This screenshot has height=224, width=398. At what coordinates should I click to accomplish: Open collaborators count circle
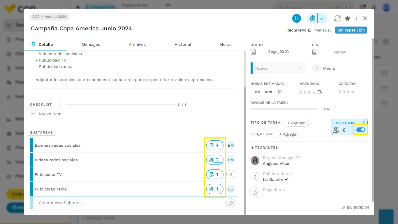[x=255, y=176]
